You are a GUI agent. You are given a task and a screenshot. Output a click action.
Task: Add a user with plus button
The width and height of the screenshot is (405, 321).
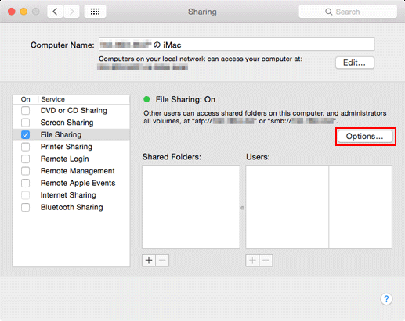point(252,260)
